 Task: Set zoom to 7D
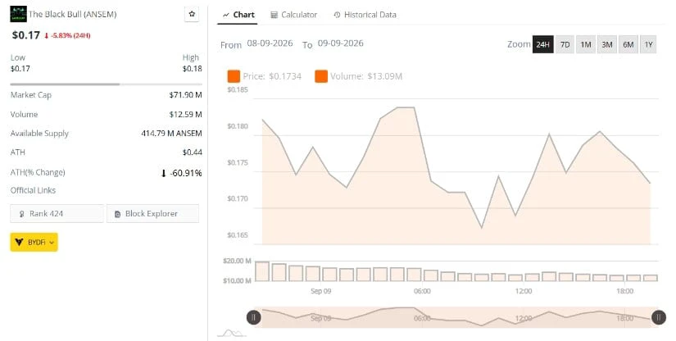click(x=565, y=44)
